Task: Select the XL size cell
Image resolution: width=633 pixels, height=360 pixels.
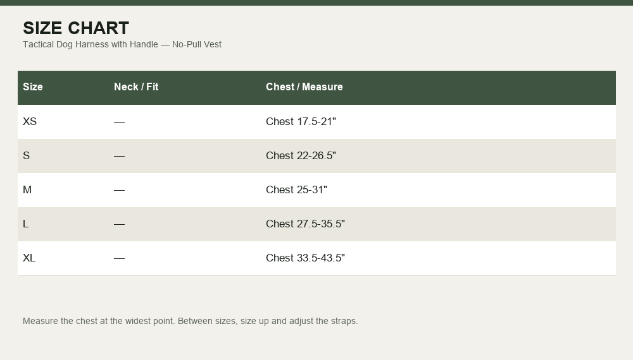Action: [29, 258]
